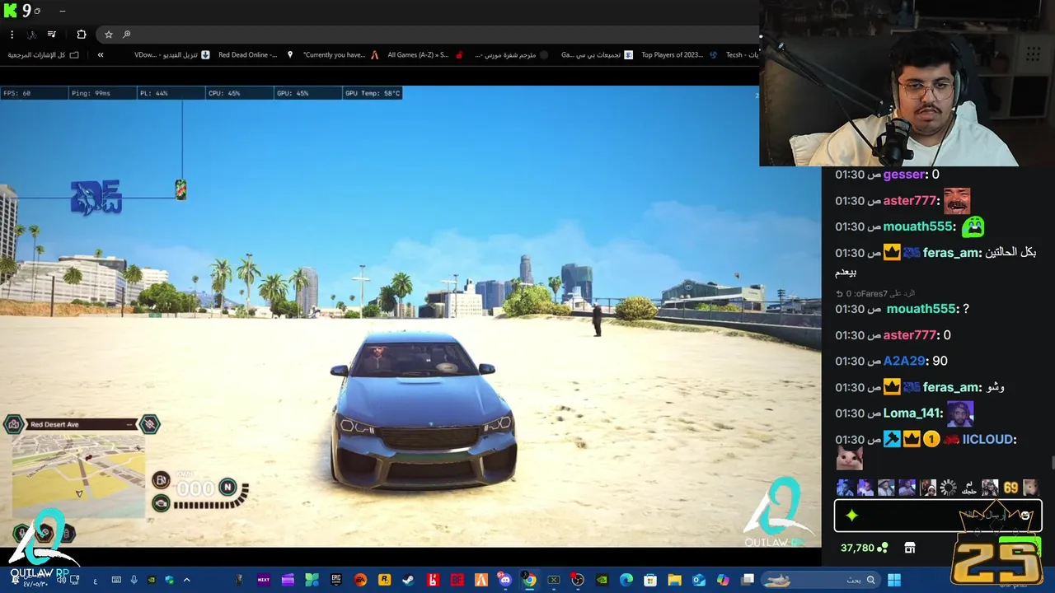This screenshot has height=593, width=1055.
Task: Open Outlook from the taskbar
Action: tap(699, 581)
